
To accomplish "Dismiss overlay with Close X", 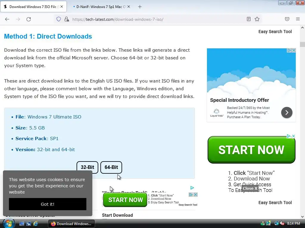I will (250, 189).
